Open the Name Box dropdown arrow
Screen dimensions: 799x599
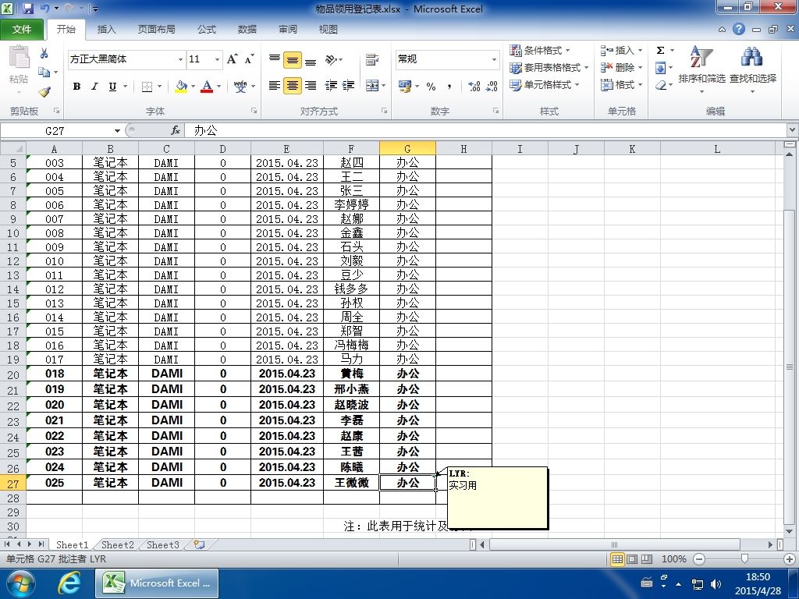pyautogui.click(x=117, y=131)
